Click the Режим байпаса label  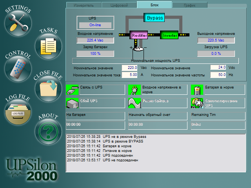tap(165, 103)
